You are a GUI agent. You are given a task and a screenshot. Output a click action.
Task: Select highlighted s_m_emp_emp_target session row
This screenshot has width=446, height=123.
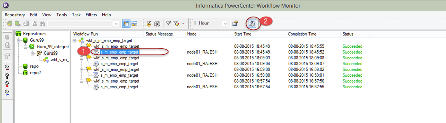120,52
